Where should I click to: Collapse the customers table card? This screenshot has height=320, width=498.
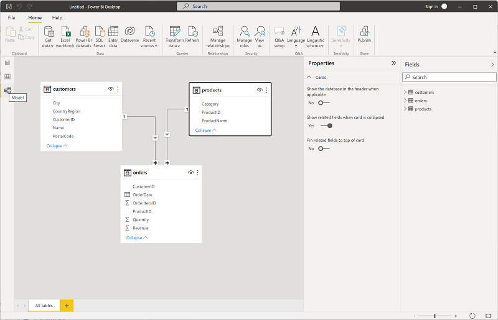point(57,146)
